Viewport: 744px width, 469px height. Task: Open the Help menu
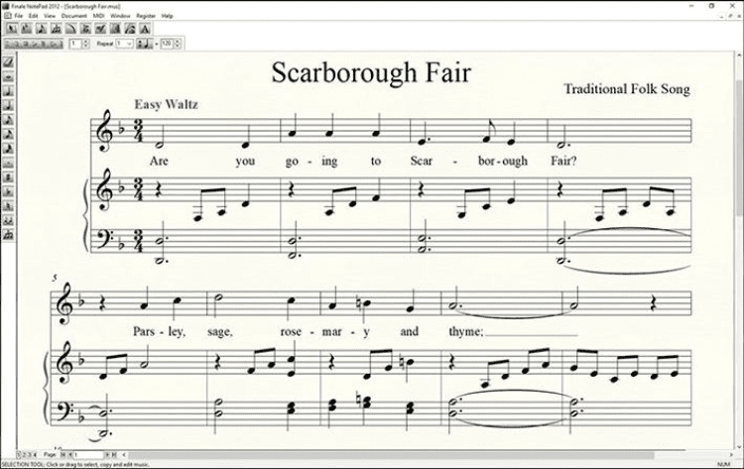tap(167, 16)
